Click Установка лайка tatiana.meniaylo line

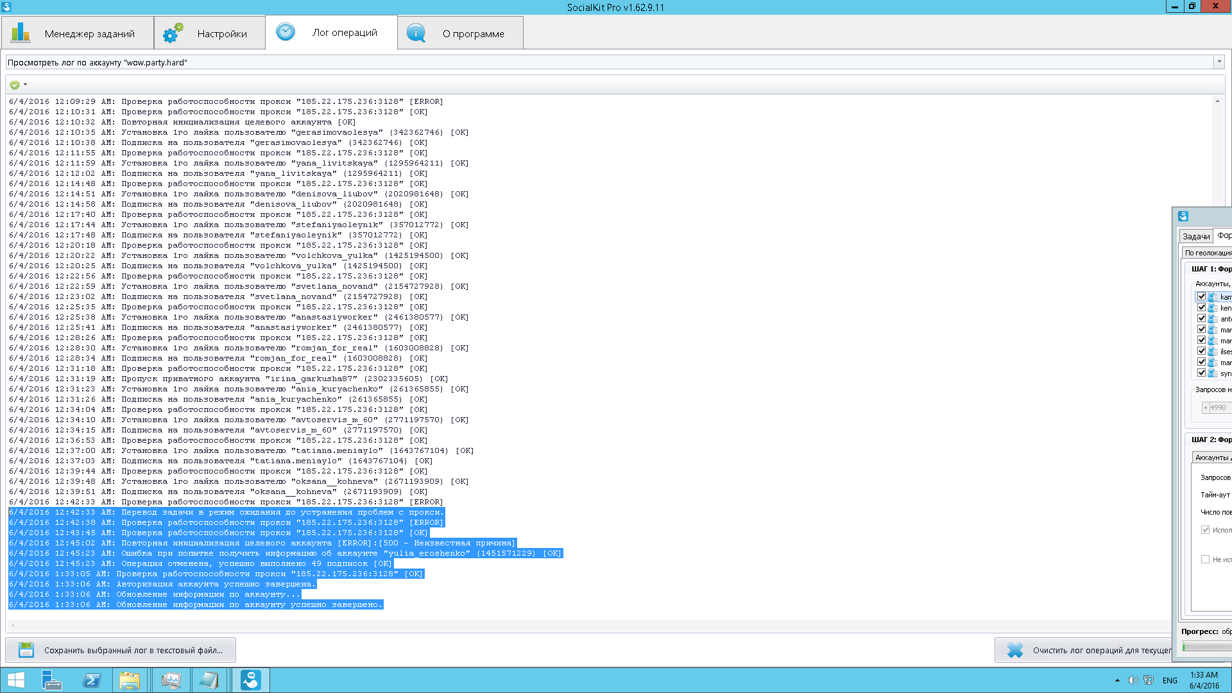click(x=241, y=450)
